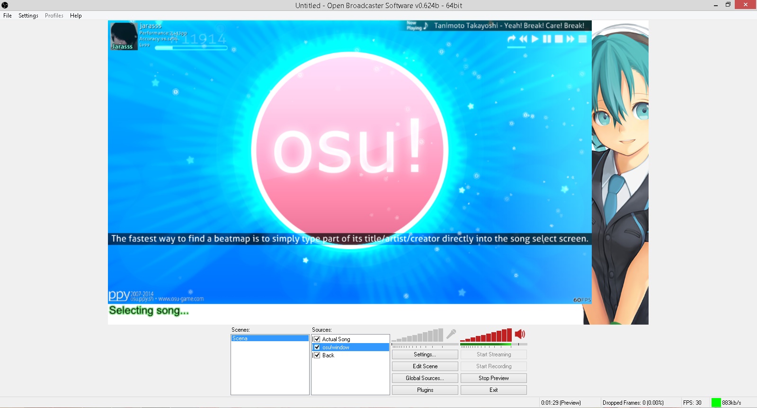This screenshot has width=757, height=408.
Task: Click 0:01:29 (Preview) status text
Action: [x=561, y=403]
